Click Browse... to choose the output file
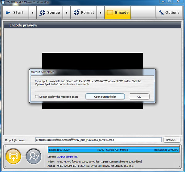185x172 pixels. [172, 140]
